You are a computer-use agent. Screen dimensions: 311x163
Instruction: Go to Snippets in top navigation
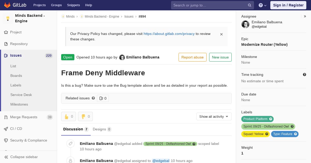[x=73, y=5]
